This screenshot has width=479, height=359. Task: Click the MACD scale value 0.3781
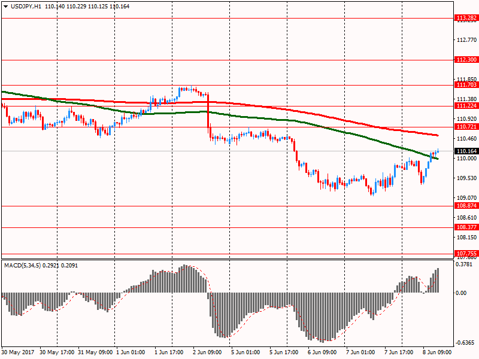click(463, 264)
